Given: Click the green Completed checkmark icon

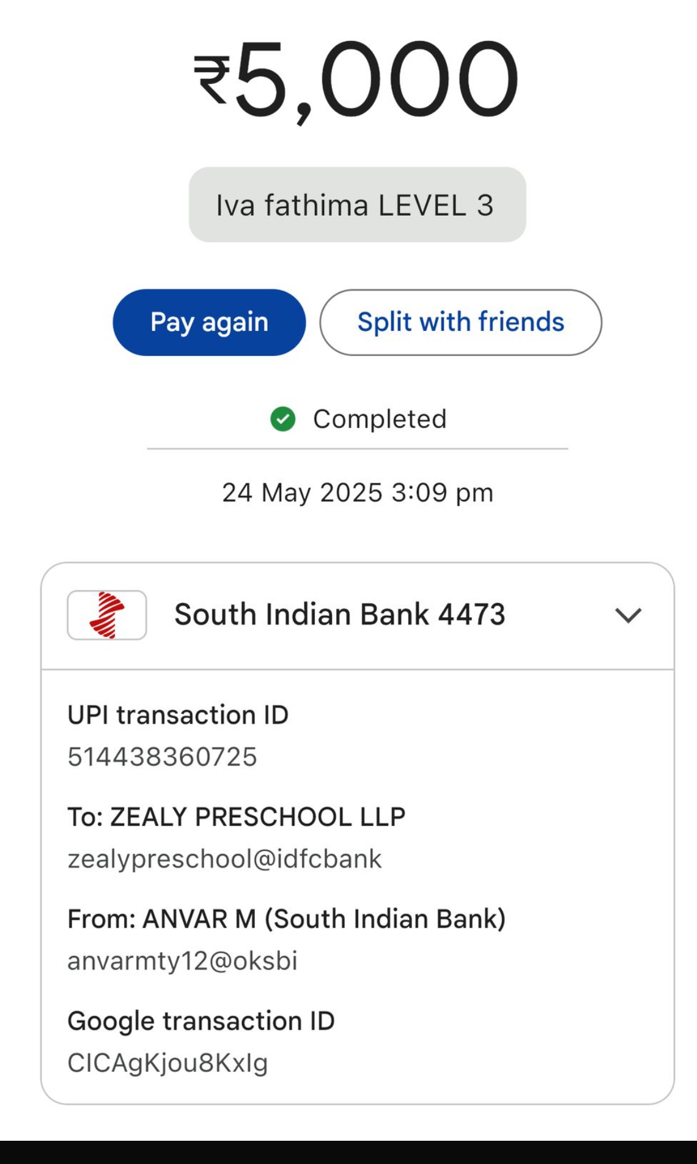Looking at the screenshot, I should [x=282, y=419].
